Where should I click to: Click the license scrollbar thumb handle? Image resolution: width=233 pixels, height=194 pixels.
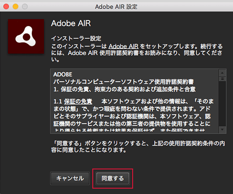point(222,79)
